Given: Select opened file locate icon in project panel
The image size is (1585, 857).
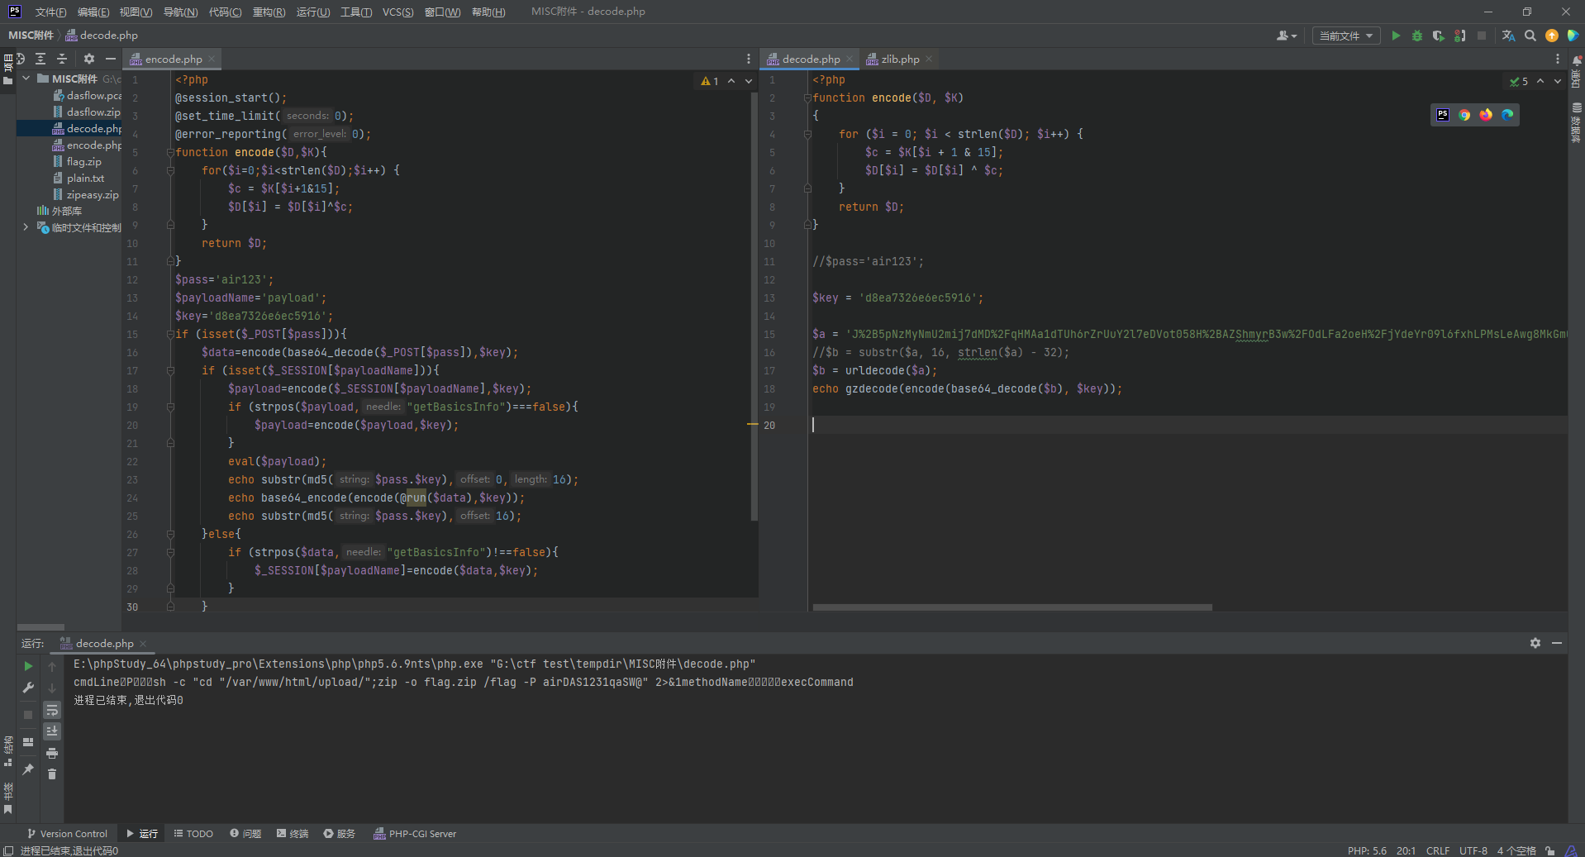Looking at the screenshot, I should click(x=21, y=59).
